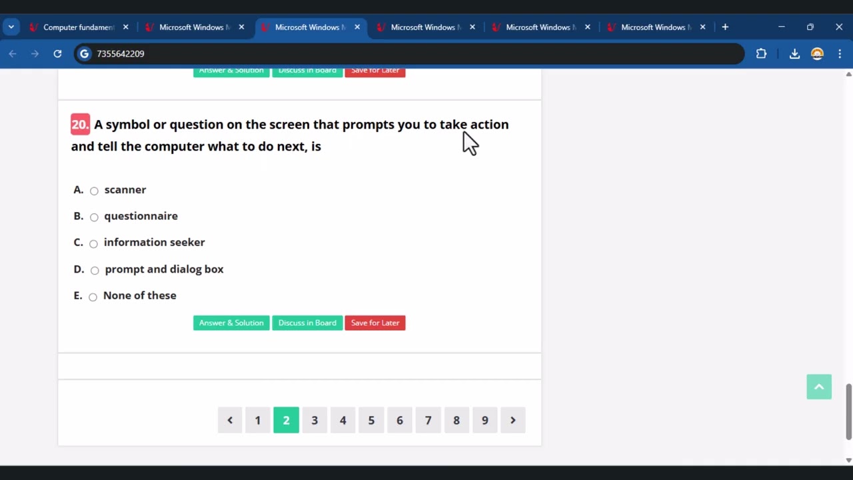853x480 pixels.
Task: Go to previous page arrow in pagination
Action: [230, 420]
